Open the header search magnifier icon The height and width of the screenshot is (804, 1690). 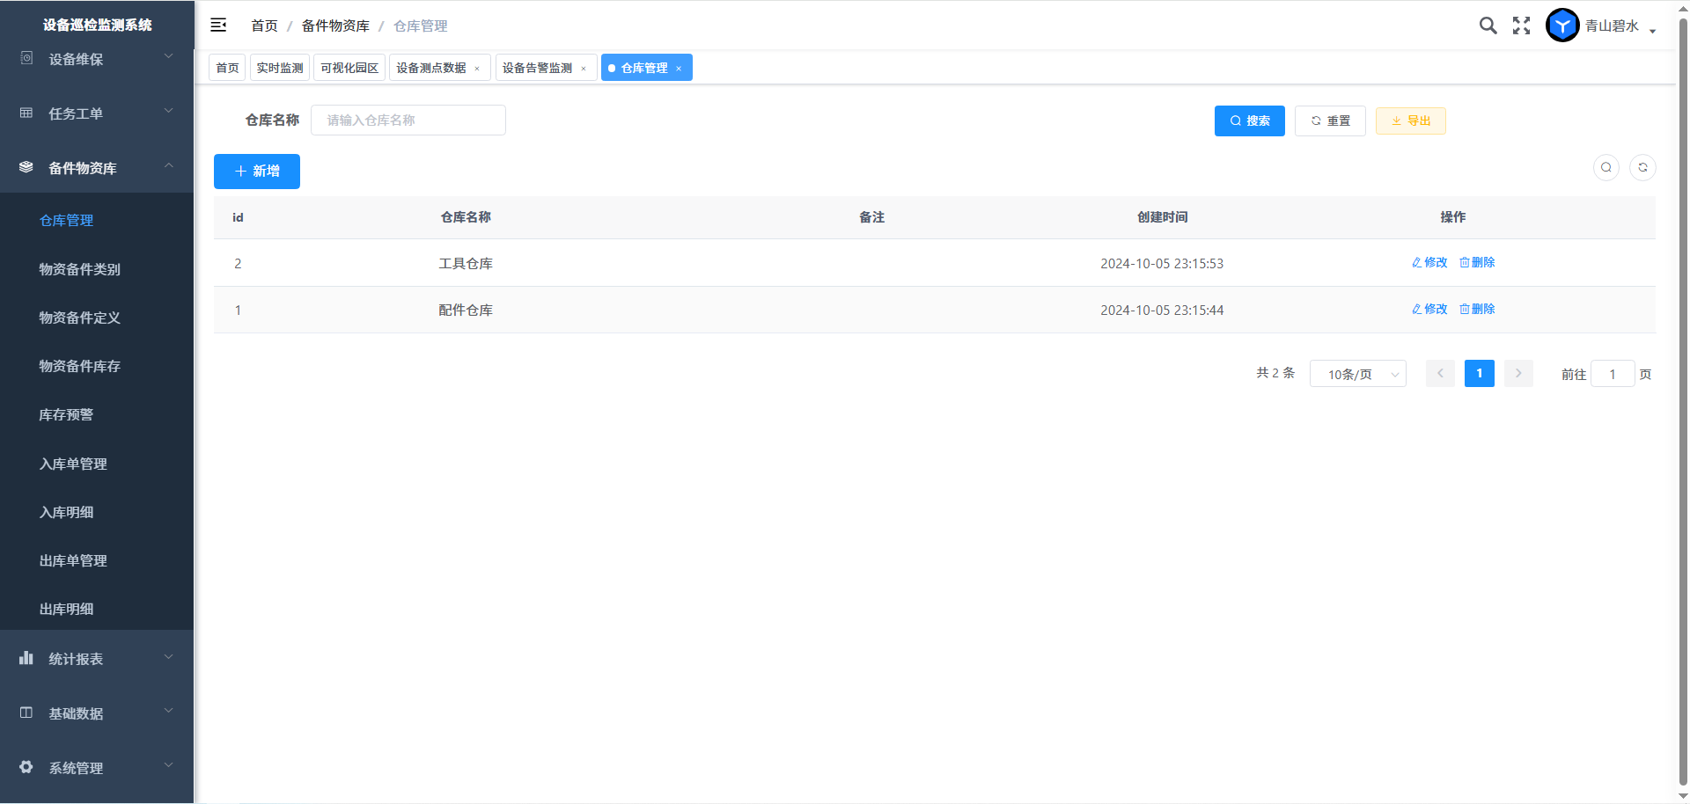(1488, 26)
